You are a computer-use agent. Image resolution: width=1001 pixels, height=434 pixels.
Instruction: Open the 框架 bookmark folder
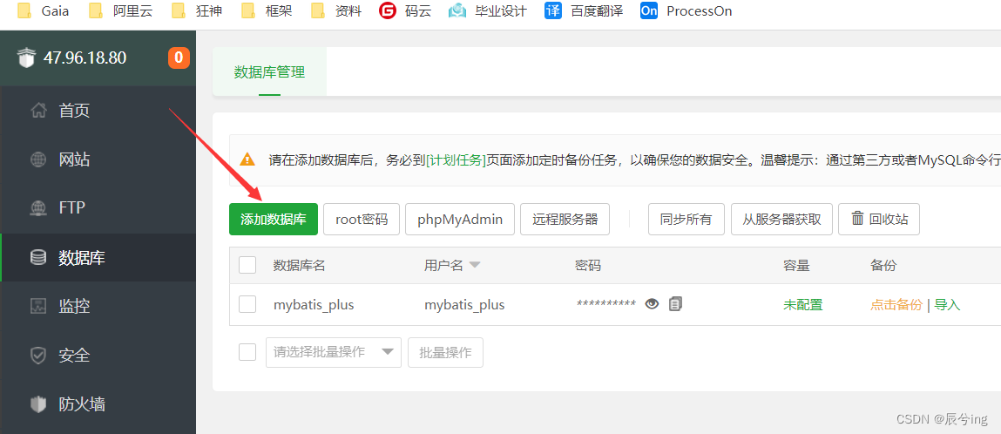267,10
